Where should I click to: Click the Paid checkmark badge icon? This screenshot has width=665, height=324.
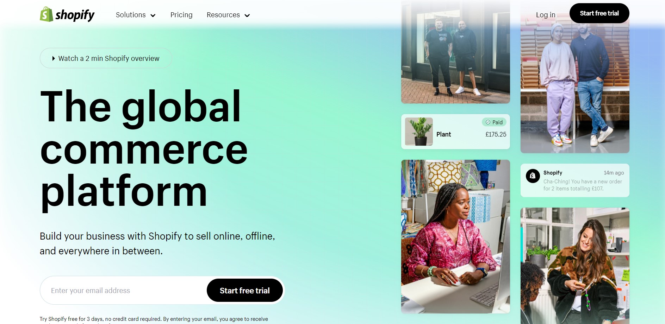point(488,122)
